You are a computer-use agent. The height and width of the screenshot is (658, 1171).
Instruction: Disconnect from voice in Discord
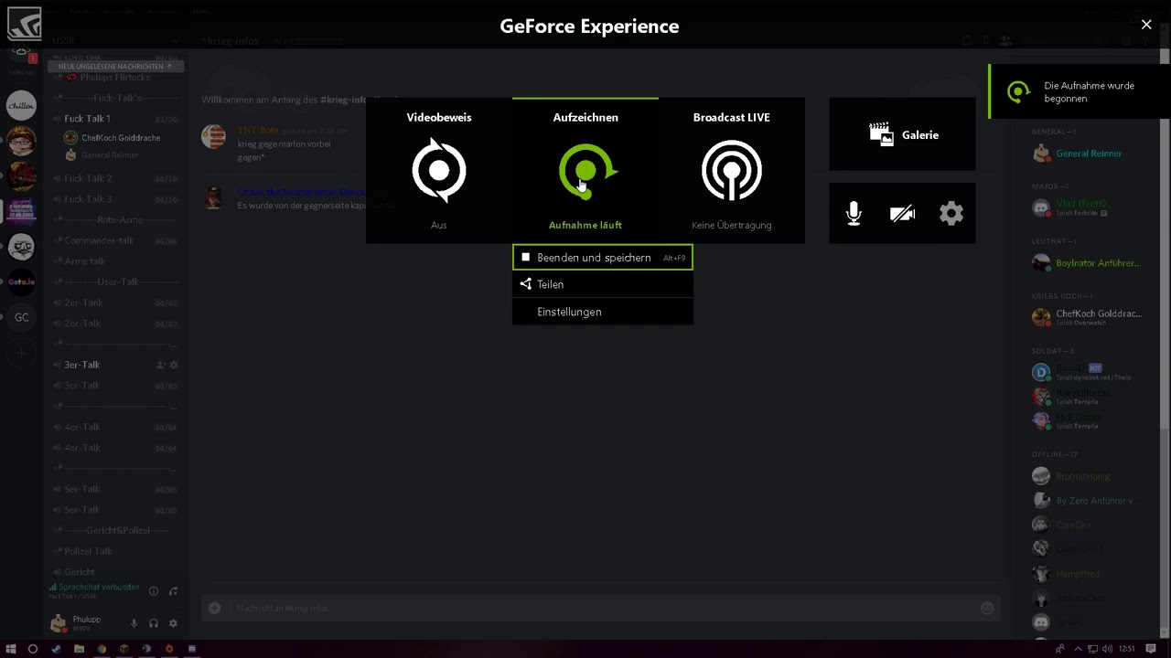click(173, 591)
